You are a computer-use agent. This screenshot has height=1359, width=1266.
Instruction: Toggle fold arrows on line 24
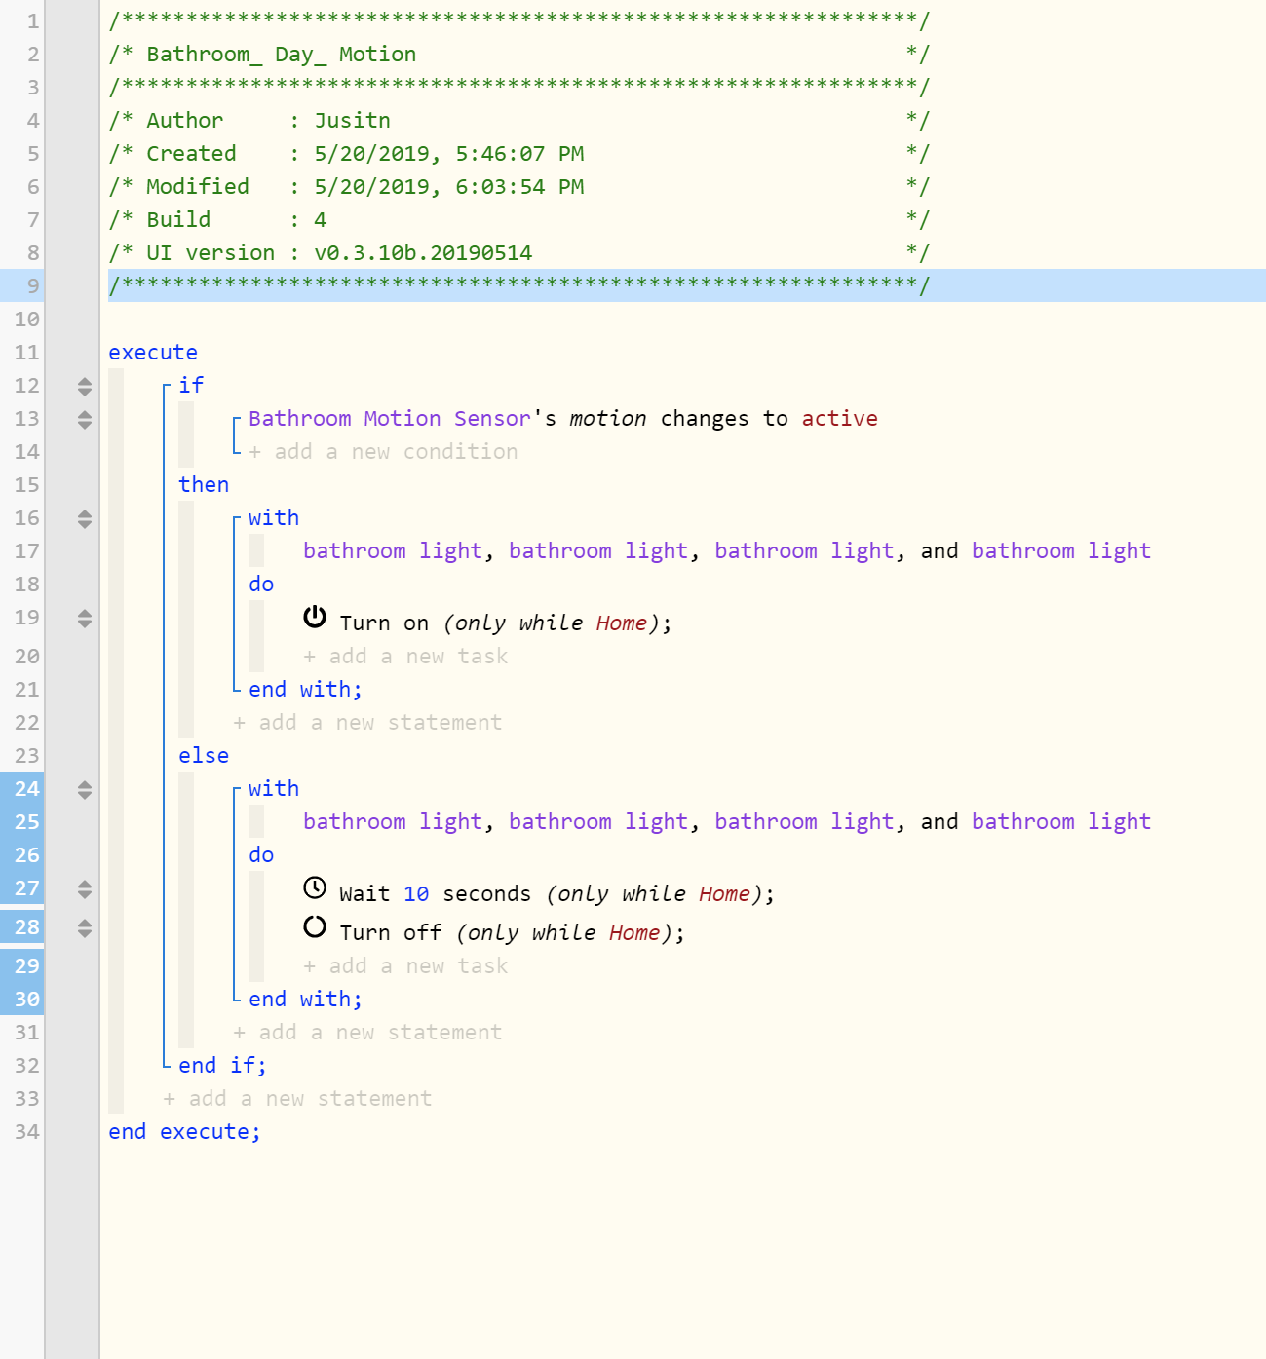point(85,789)
